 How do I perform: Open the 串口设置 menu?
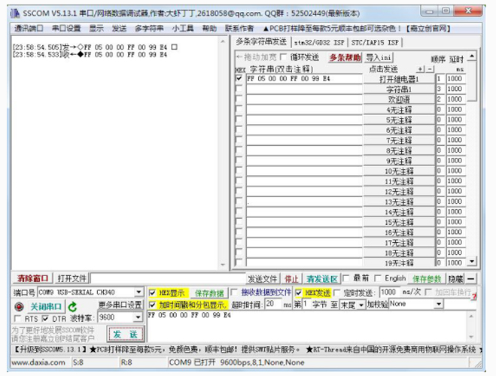[66, 29]
